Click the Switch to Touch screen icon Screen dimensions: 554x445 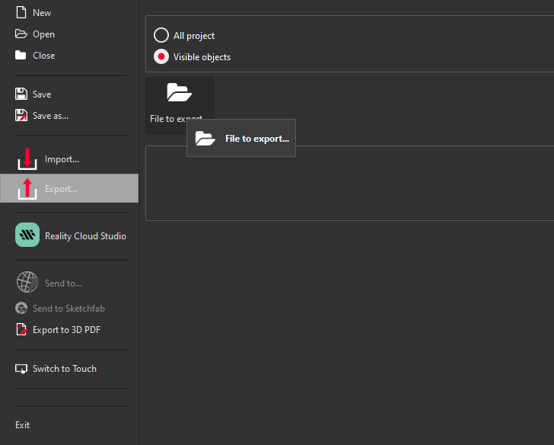[x=21, y=369]
